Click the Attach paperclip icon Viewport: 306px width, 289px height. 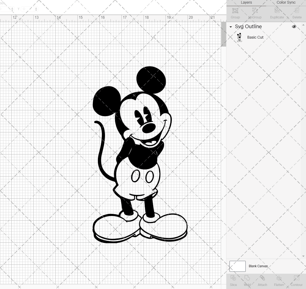262,278
